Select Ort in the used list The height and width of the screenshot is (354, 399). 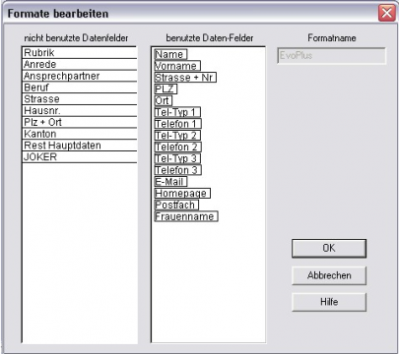[x=163, y=100]
